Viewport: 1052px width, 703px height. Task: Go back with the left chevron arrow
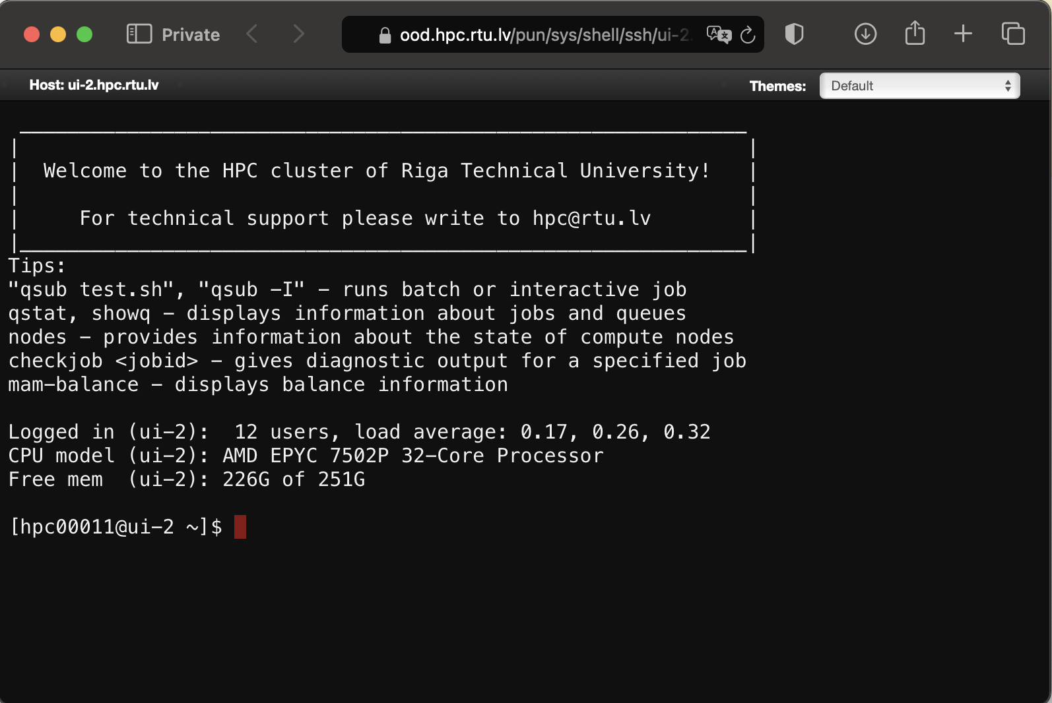coord(251,34)
